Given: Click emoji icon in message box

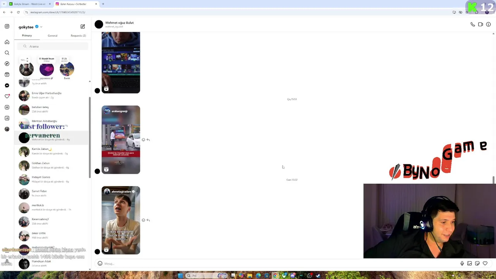Looking at the screenshot, I should coord(100,263).
